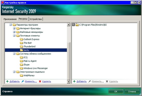Screen dimensions: 142x96
Task: Click green plus icon in left pane
Action: point(7,81)
